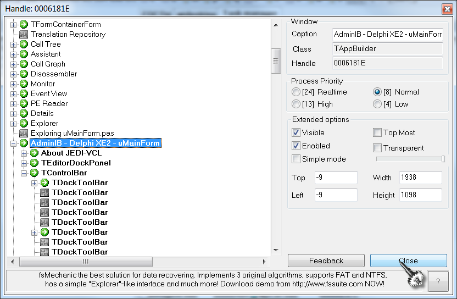Uncheck the Visible checkbox
Image resolution: width=457 pixels, height=299 pixels.
point(297,133)
